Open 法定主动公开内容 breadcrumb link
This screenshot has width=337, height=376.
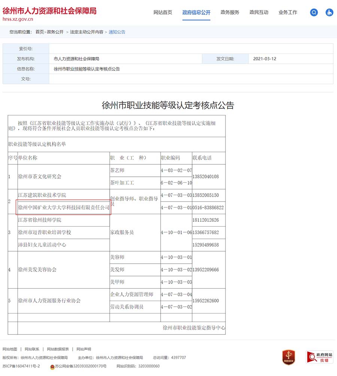click(x=86, y=32)
